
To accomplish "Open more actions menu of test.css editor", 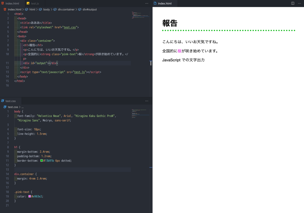I will (147, 101).
